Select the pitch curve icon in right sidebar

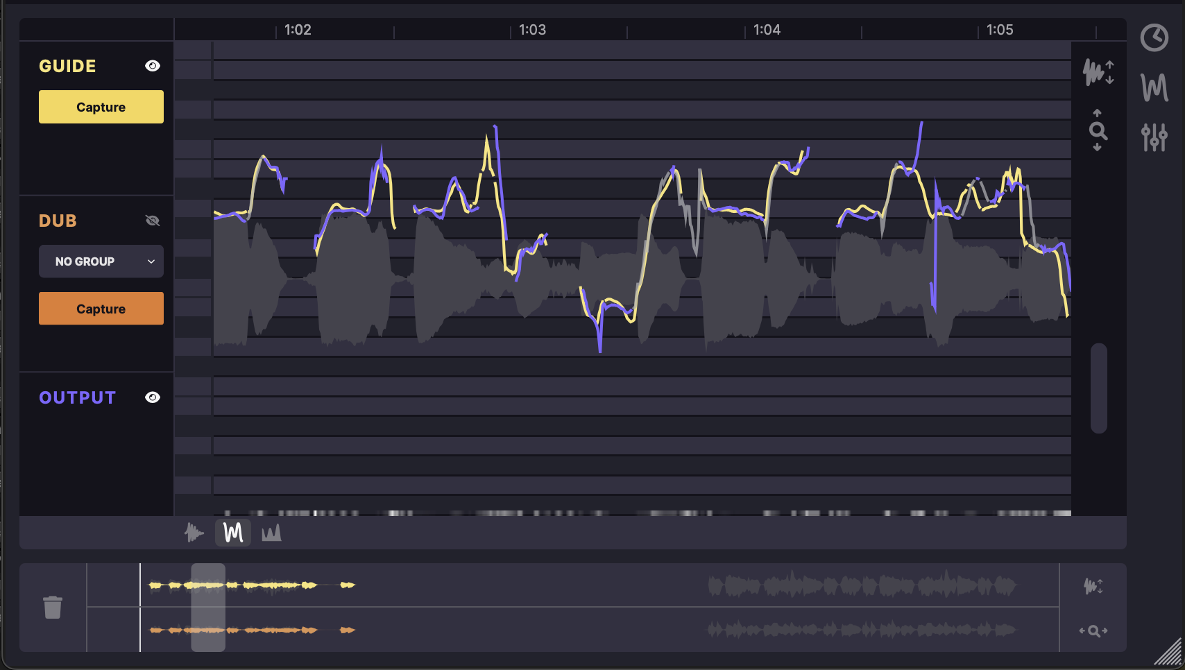click(x=1154, y=88)
